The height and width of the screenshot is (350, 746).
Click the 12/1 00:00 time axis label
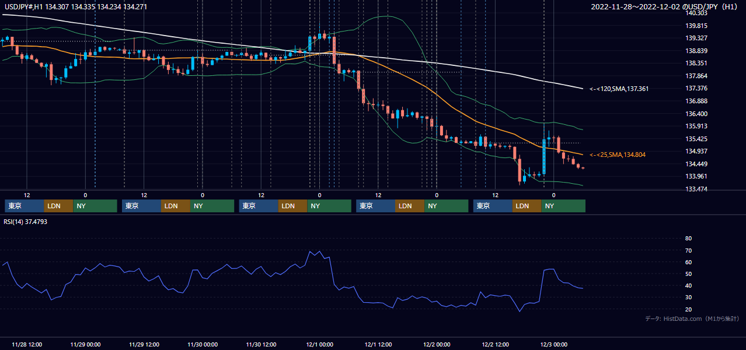(x=319, y=344)
